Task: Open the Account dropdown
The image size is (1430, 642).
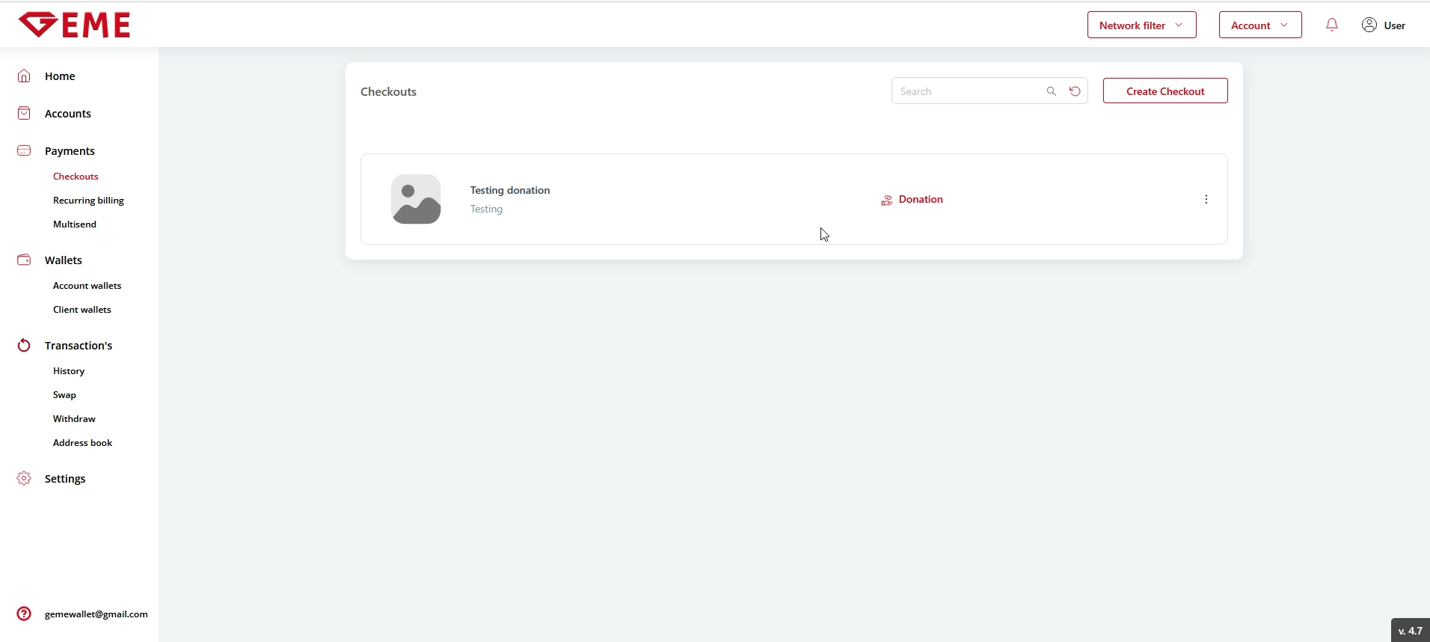Action: click(x=1259, y=25)
